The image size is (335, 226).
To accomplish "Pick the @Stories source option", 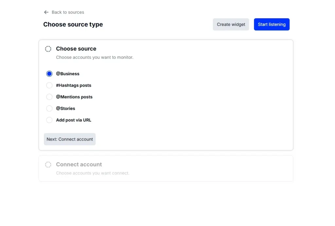I will 49,108.
